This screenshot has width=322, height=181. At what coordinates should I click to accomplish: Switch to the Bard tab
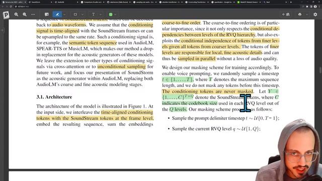pos(275,2)
